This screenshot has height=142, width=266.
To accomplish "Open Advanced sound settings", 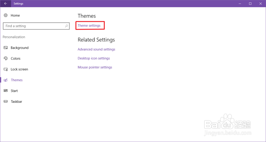I will [x=96, y=49].
